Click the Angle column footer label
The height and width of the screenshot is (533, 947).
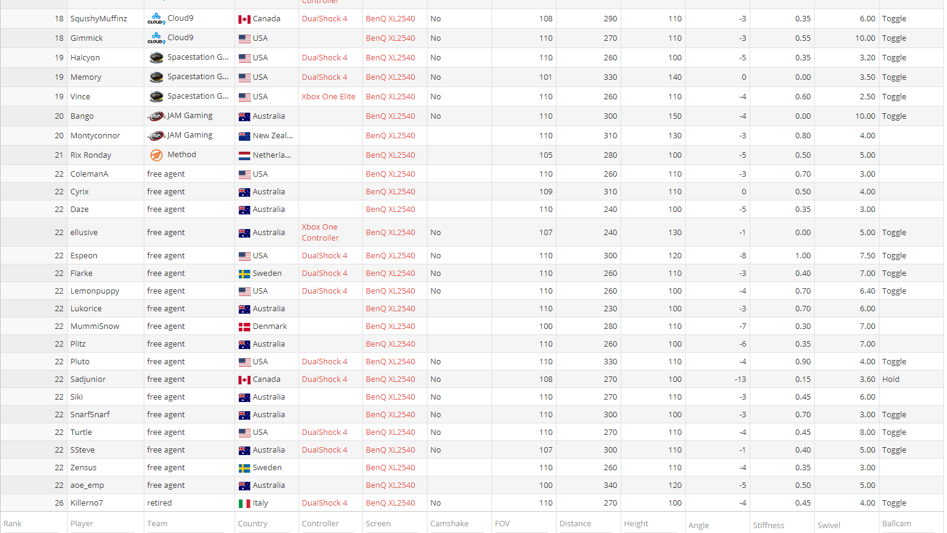pyautogui.click(x=699, y=526)
